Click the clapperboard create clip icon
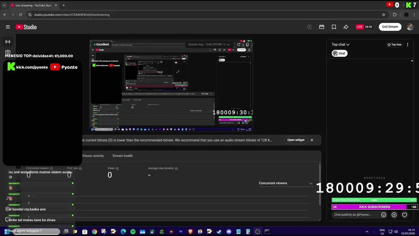Screen dimensions: 419x236 (x=322, y=27)
